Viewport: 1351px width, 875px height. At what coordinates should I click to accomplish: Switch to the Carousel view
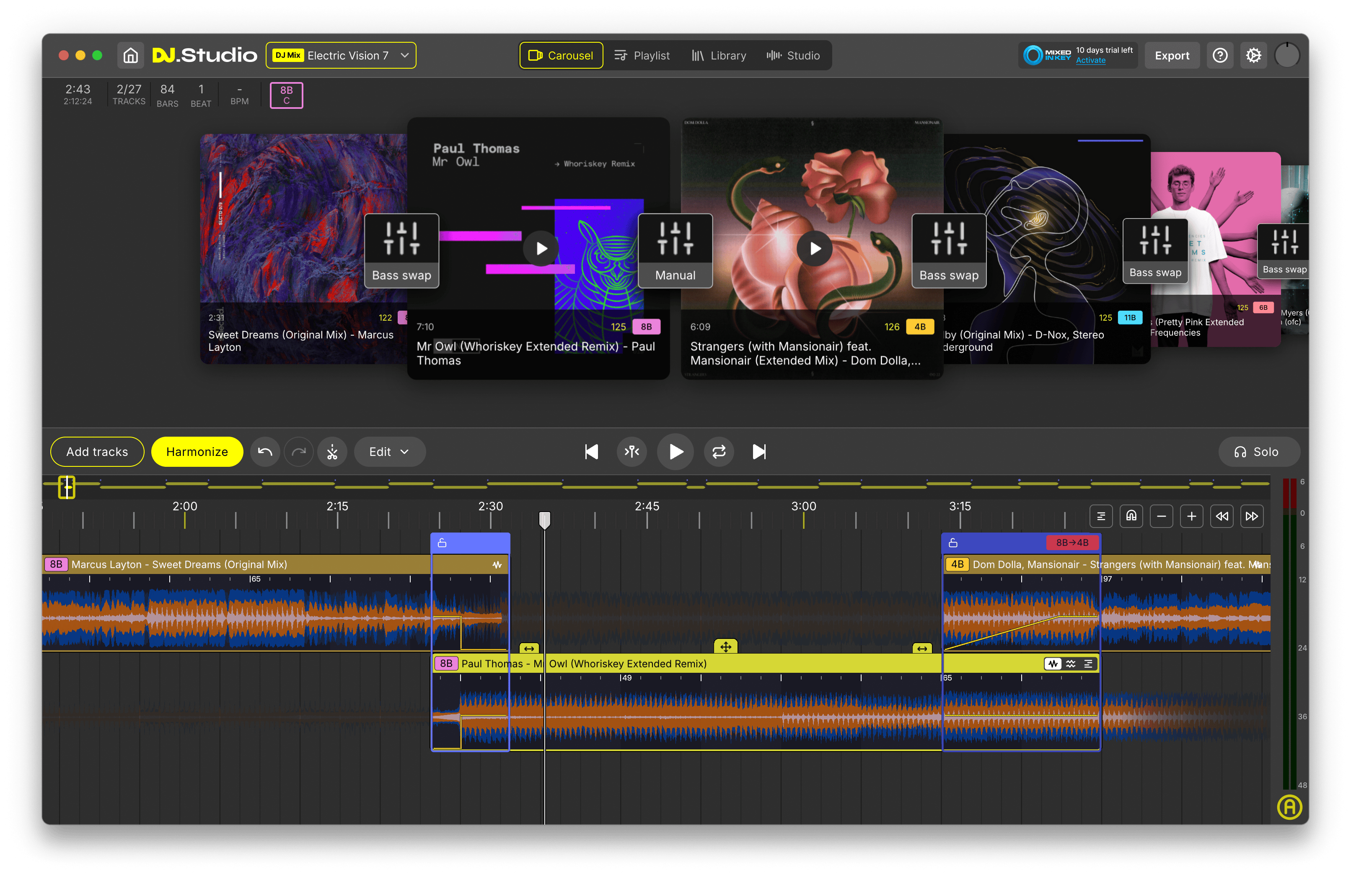coord(561,56)
